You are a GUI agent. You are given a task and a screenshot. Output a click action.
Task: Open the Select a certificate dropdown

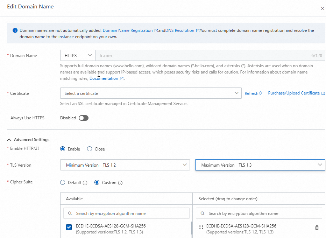(151, 93)
